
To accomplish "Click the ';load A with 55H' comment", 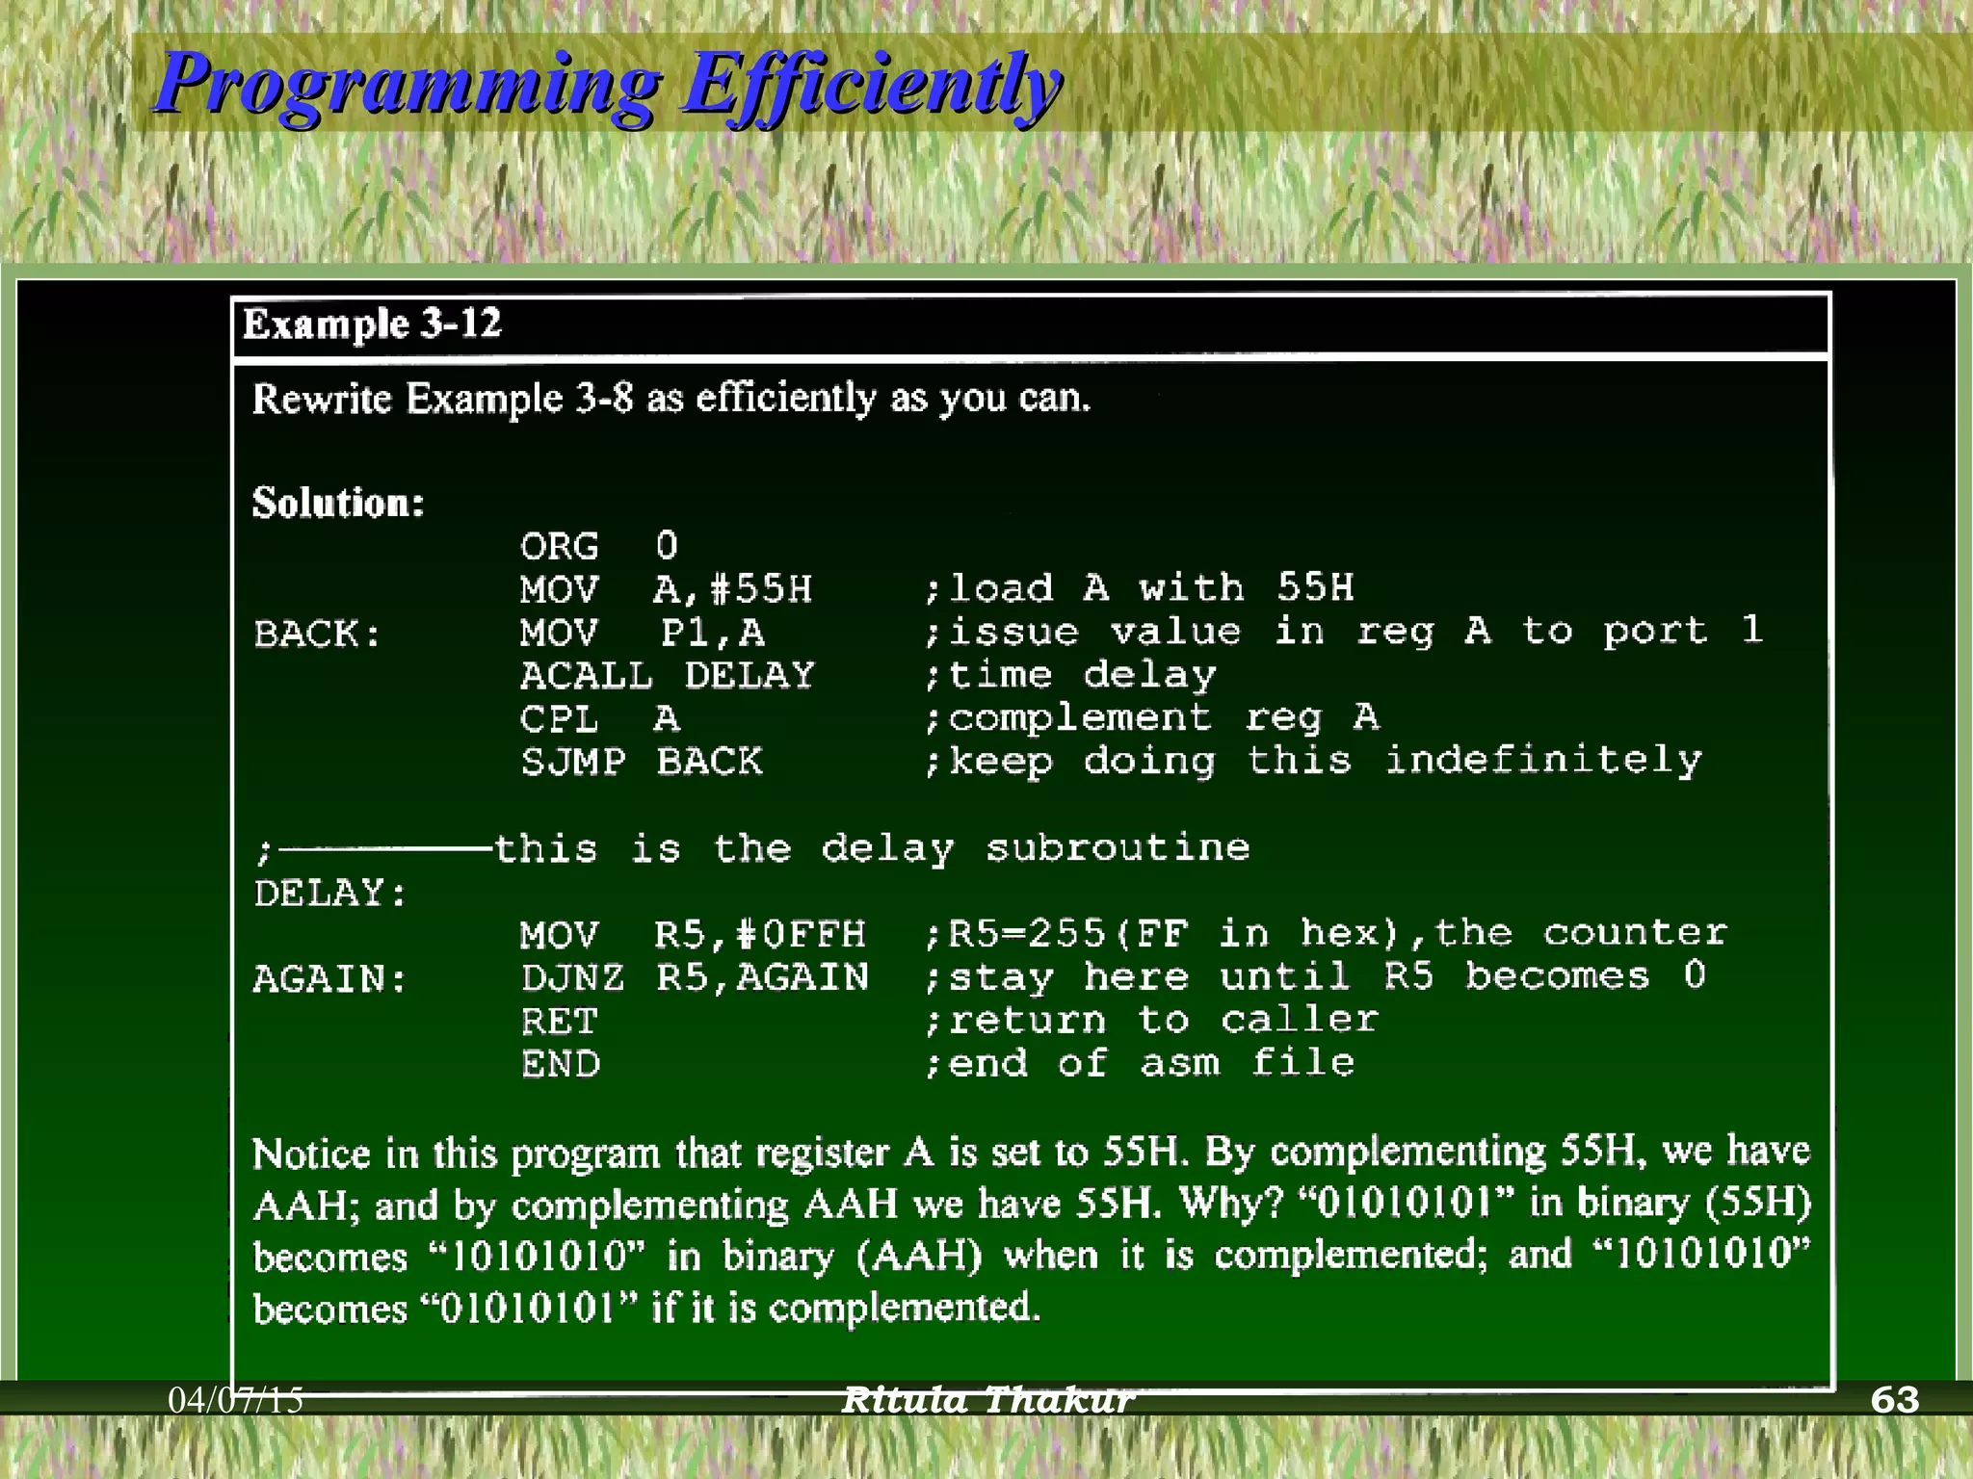I will [1139, 587].
